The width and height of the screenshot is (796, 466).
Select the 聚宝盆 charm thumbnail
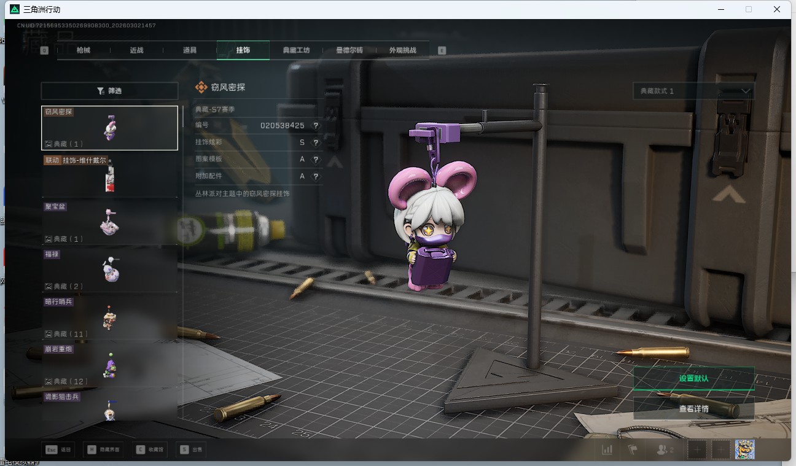click(x=109, y=222)
